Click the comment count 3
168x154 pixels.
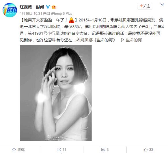coord(108,150)
